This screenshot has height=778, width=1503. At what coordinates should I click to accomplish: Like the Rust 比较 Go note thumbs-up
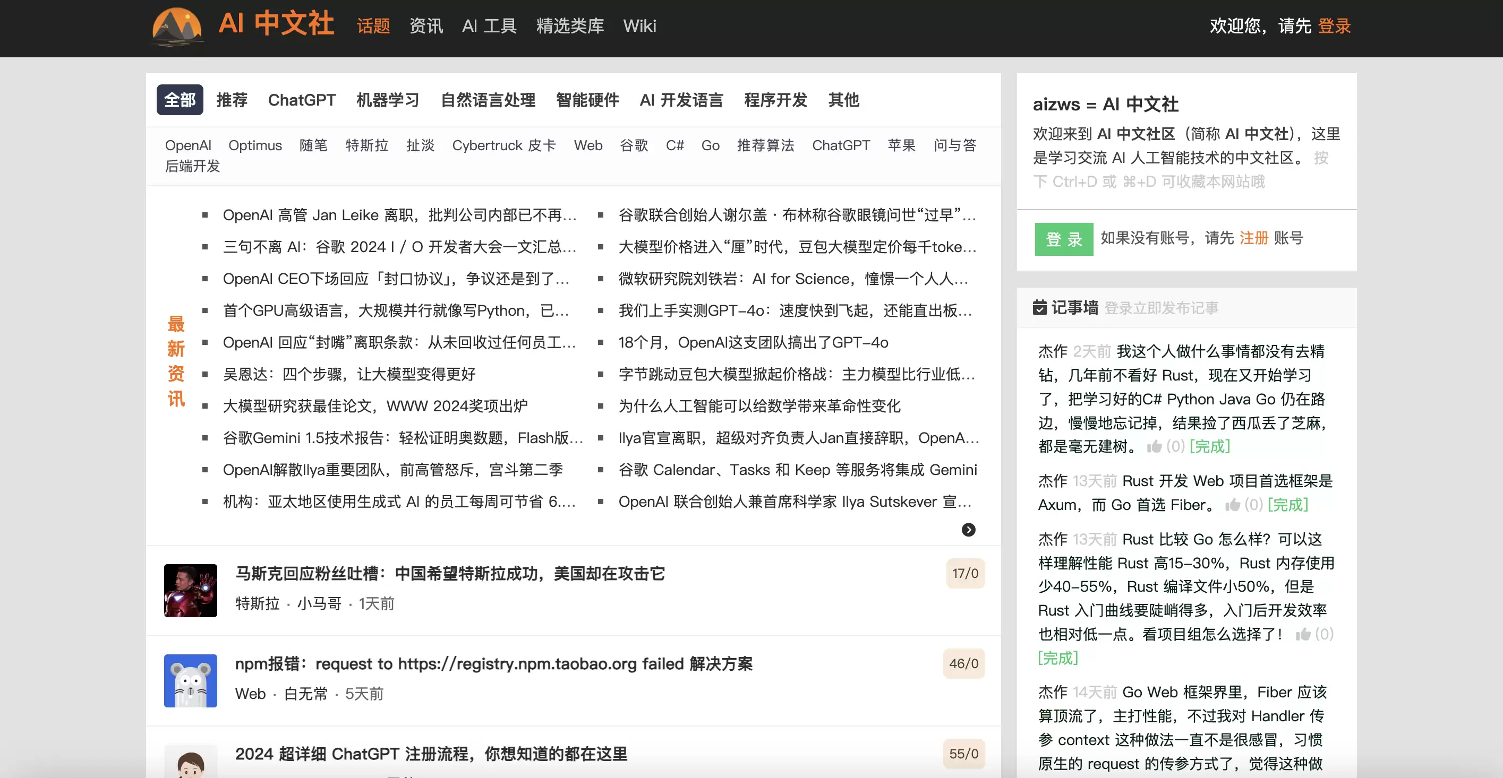[1303, 635]
